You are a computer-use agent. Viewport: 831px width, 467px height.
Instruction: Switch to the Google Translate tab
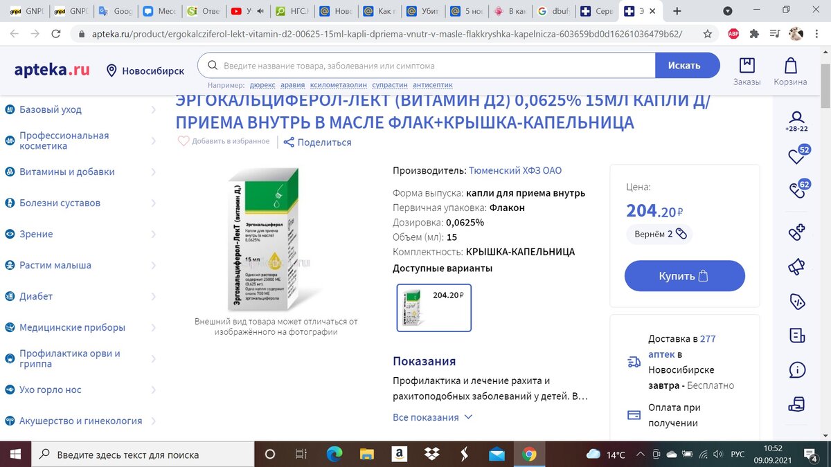pos(115,11)
